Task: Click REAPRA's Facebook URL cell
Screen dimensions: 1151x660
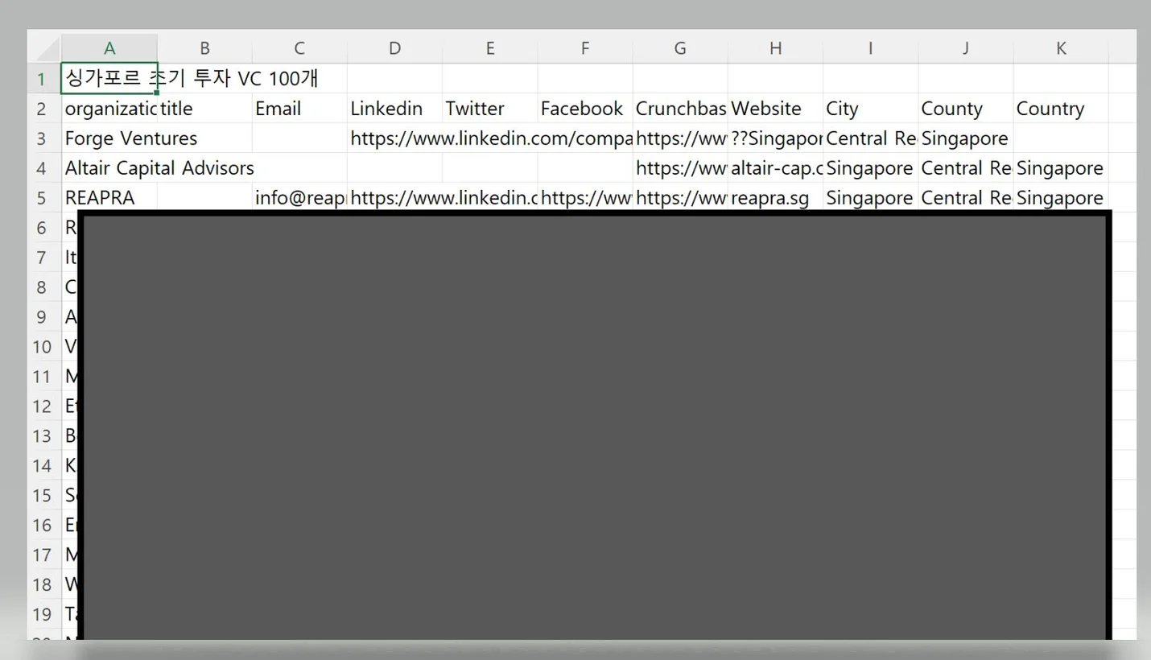Action: pos(585,197)
